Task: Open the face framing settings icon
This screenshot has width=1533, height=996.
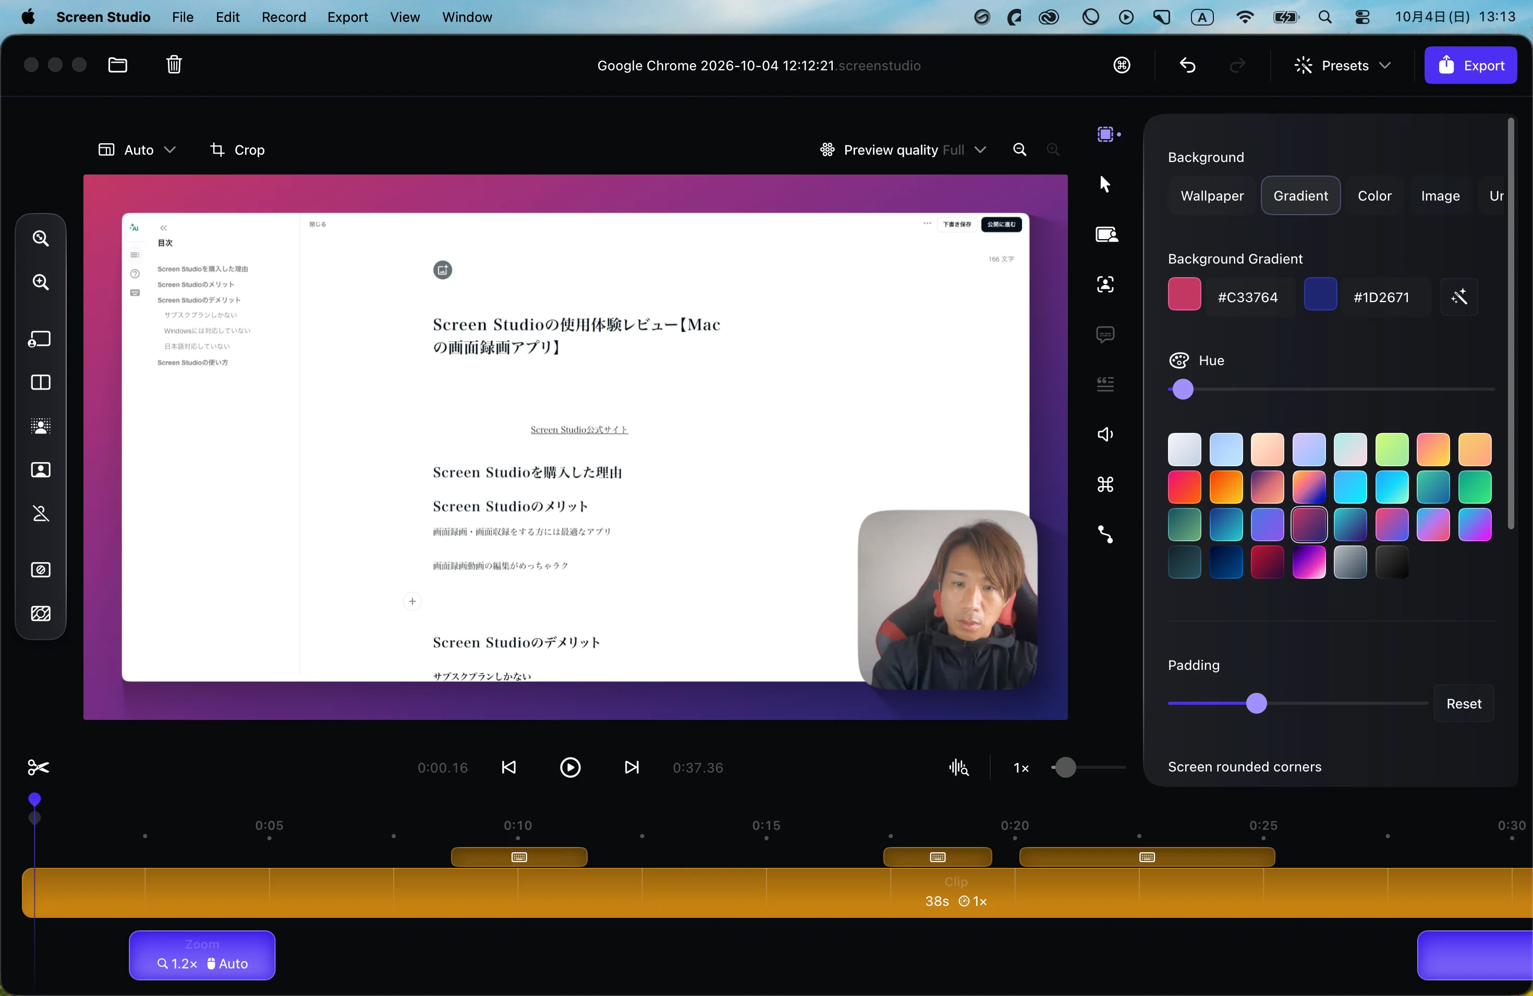Action: pos(1105,284)
